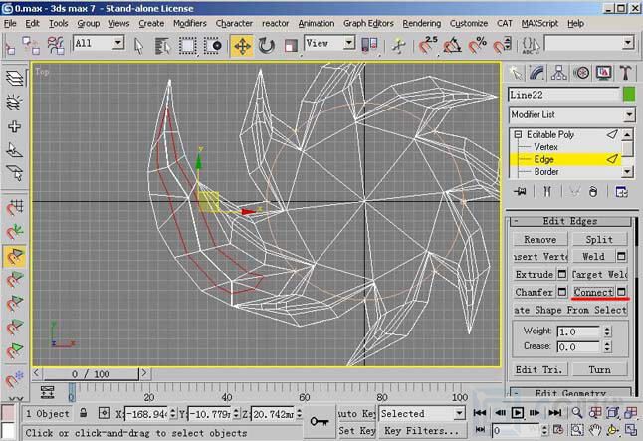
Task: Select the Move tool in toolbar
Action: point(242,46)
